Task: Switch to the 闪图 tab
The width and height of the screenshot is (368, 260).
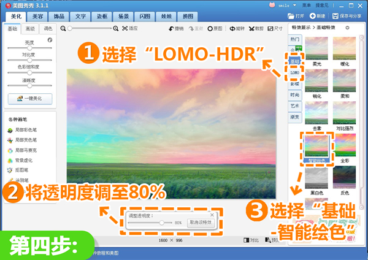Action: click(145, 17)
